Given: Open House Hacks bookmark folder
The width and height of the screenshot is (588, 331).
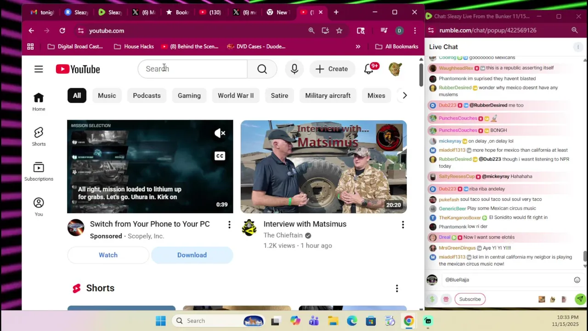Looking at the screenshot, I should tap(134, 46).
